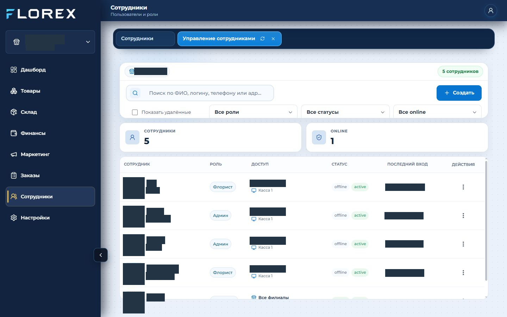Refresh the Управление сотрудниками tab
The width and height of the screenshot is (507, 317).
pyautogui.click(x=262, y=39)
